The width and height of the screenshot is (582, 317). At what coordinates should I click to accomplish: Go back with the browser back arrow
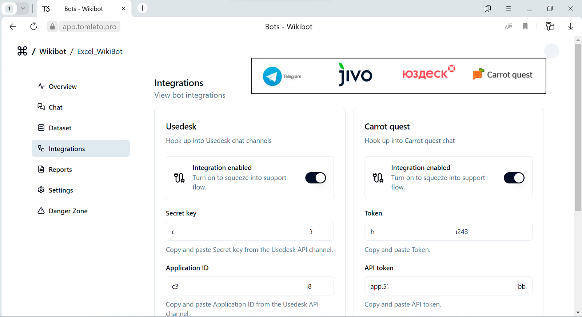pos(13,27)
